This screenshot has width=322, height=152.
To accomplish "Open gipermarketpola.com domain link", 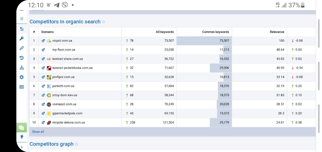I will (x=67, y=113).
